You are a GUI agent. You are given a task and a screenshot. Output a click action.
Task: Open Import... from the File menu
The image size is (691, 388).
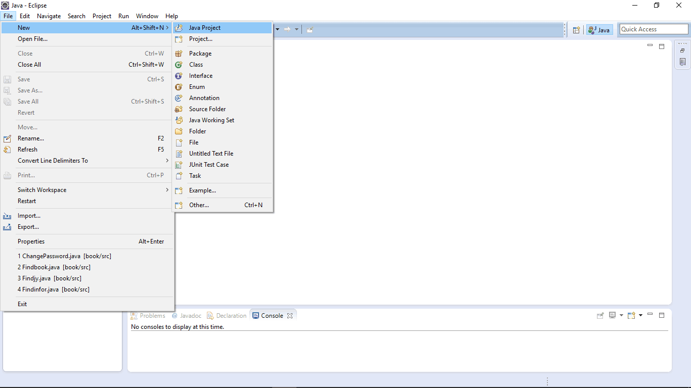click(x=88, y=216)
